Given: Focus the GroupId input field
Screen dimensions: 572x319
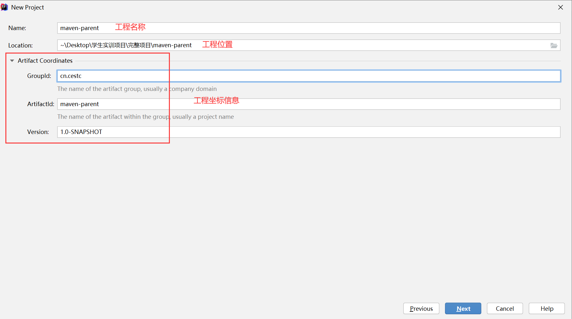Looking at the screenshot, I should 309,76.
